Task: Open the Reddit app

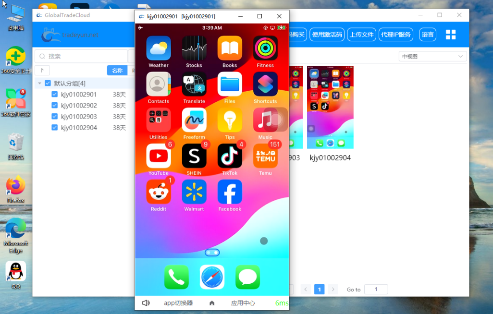Action: 159,192
